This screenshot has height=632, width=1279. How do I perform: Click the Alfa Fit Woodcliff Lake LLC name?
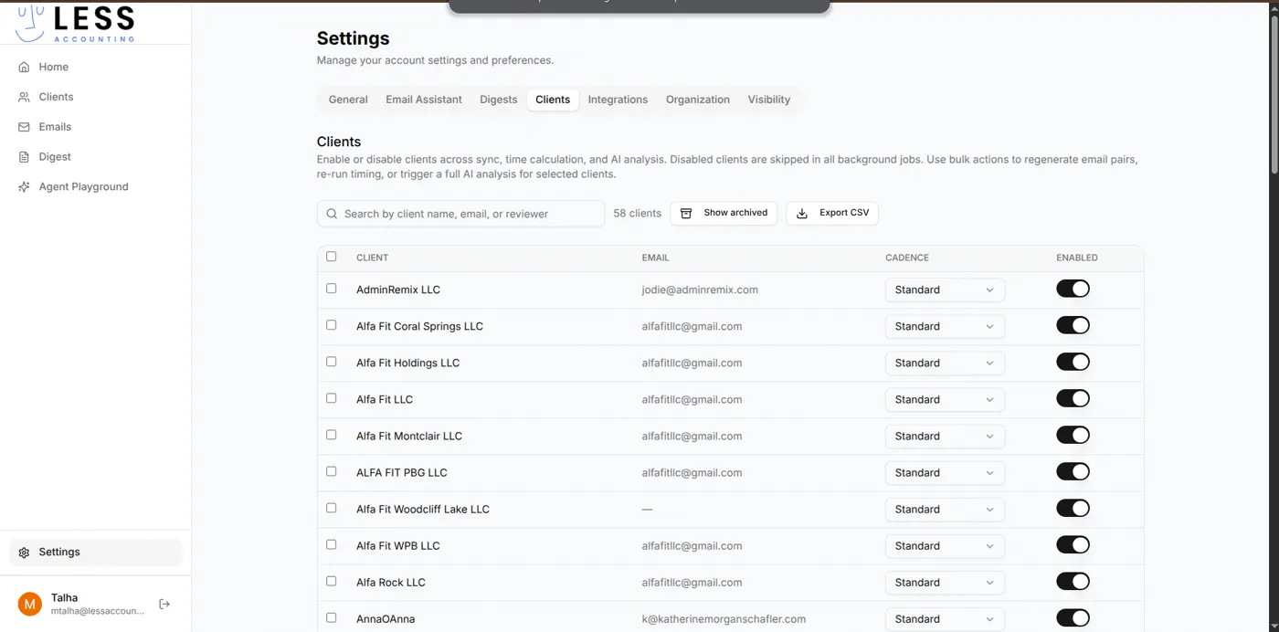423,509
